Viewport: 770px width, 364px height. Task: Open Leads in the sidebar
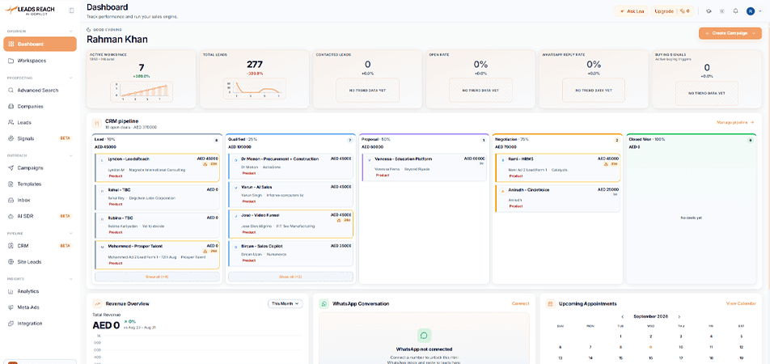[x=40, y=122]
